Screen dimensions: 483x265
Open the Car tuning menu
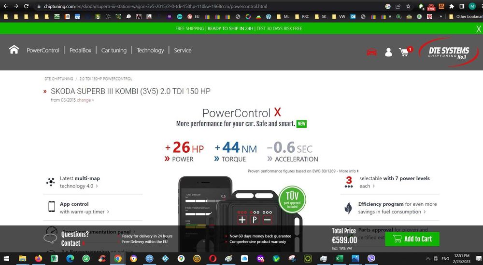(x=114, y=51)
